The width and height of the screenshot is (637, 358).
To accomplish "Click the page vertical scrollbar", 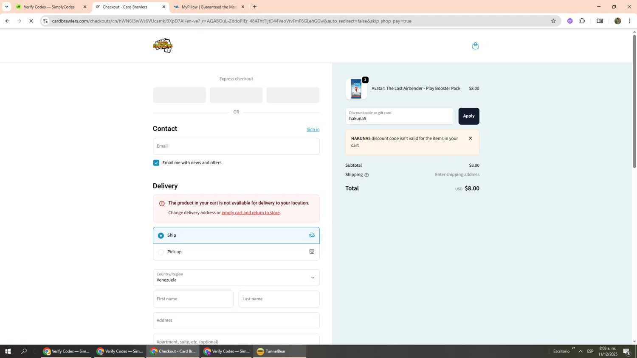I will coord(634,102).
